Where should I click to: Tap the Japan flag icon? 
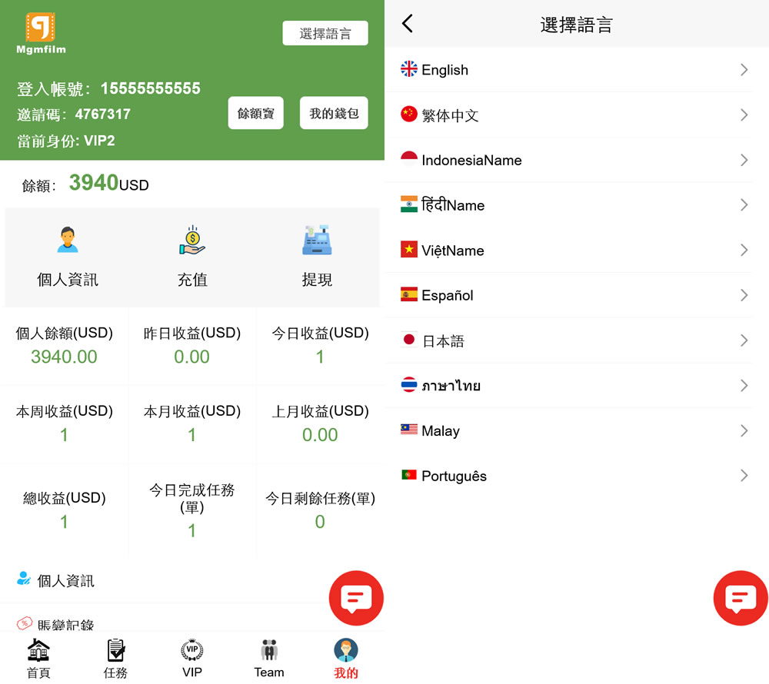point(409,340)
